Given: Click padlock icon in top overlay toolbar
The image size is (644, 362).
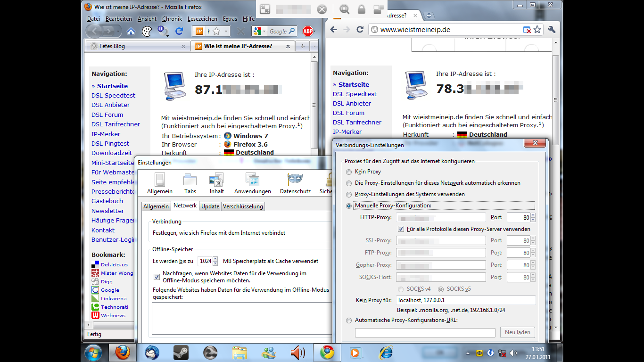Looking at the screenshot, I should click(x=361, y=9).
